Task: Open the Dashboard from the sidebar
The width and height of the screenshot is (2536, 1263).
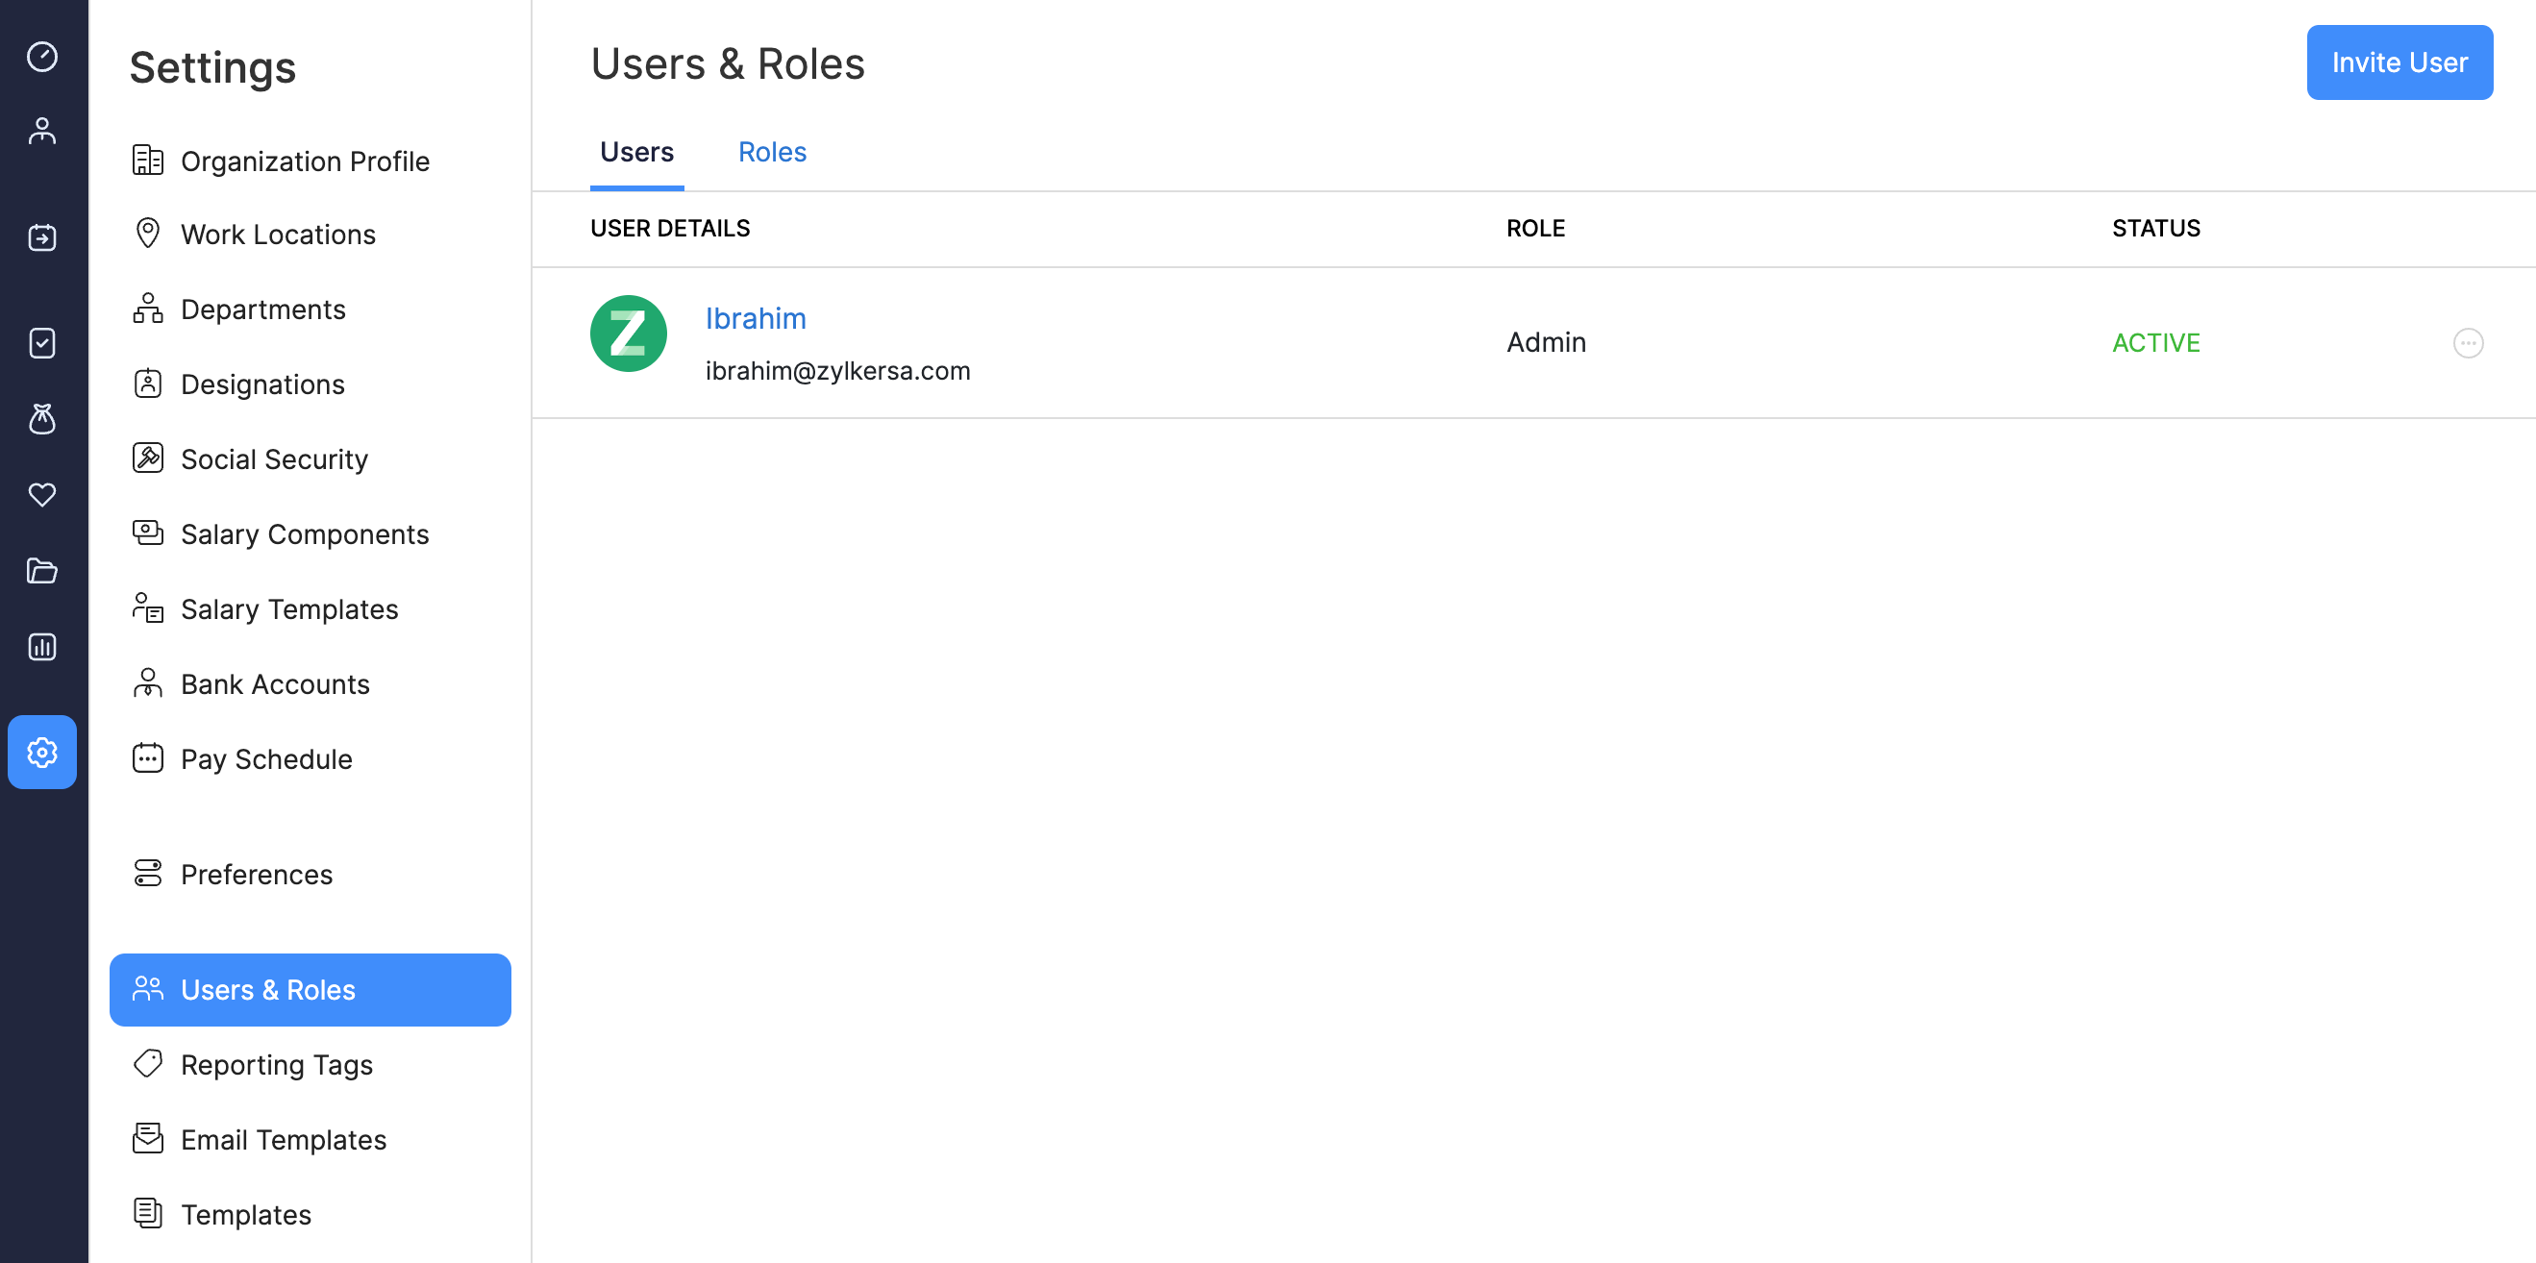Action: click(41, 59)
